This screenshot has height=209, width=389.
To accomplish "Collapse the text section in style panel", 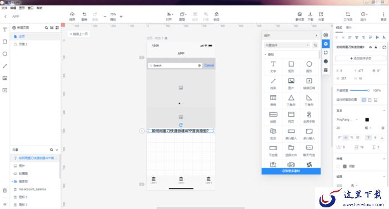I will (384, 111).
